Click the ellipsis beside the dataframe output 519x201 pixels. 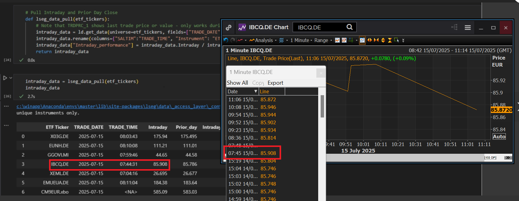click(6, 126)
